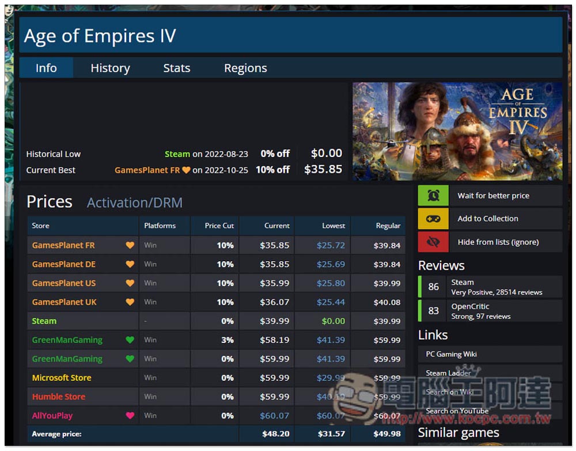576x451 pixels.
Task: Open the Humble Store row link
Action: point(58,397)
